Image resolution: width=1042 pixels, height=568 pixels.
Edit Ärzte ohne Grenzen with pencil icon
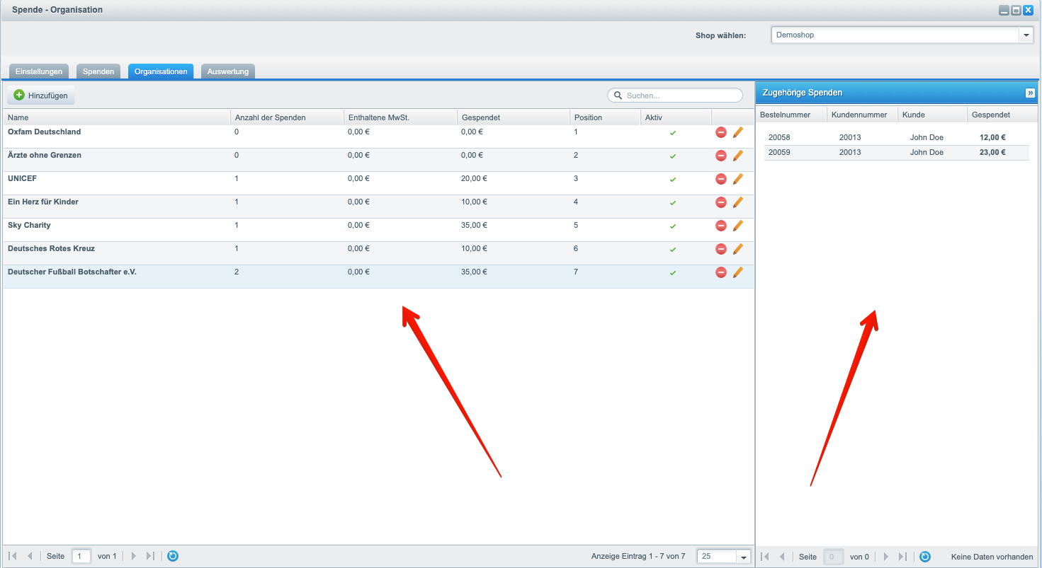point(738,156)
